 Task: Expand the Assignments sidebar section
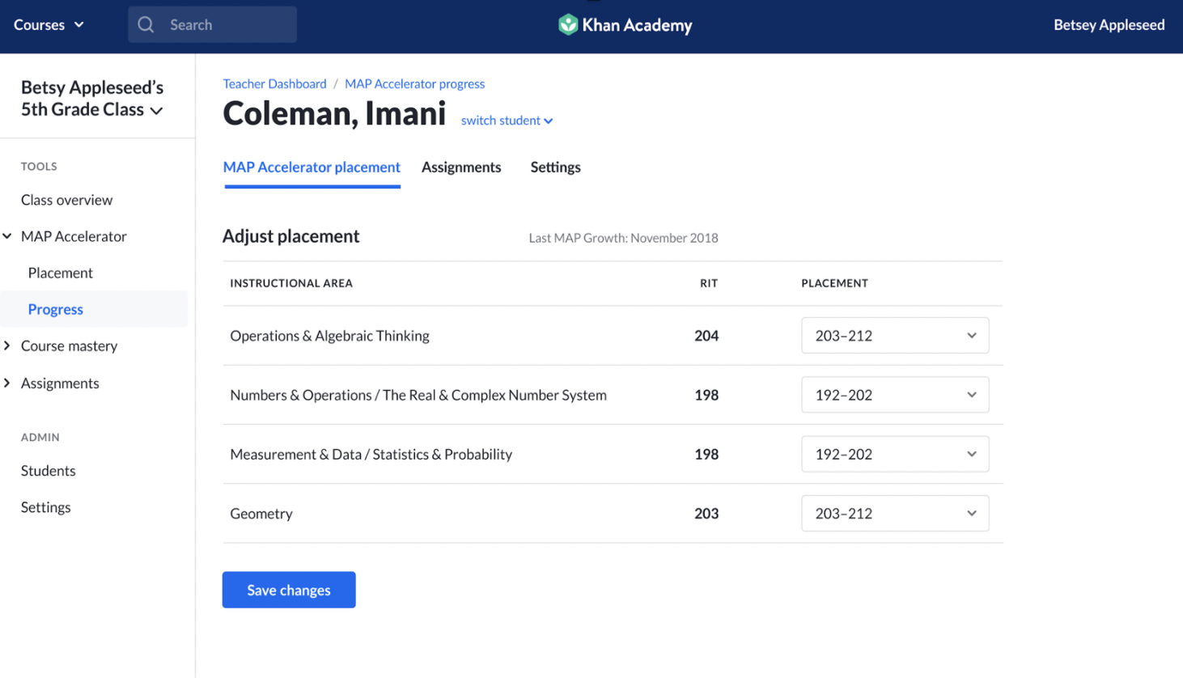click(7, 383)
